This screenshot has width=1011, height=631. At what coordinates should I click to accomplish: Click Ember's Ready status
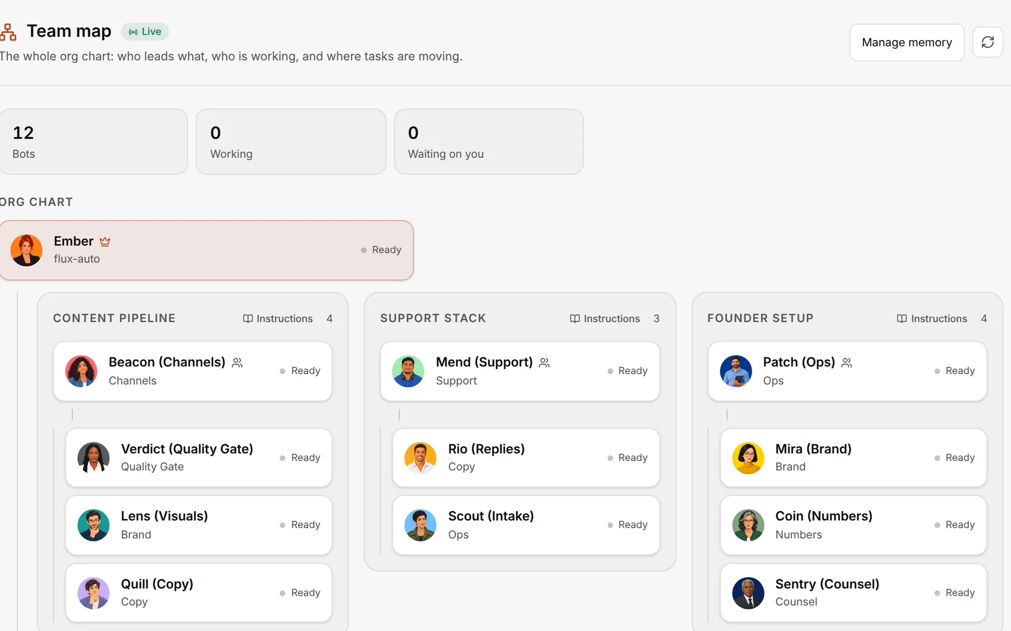tap(381, 250)
